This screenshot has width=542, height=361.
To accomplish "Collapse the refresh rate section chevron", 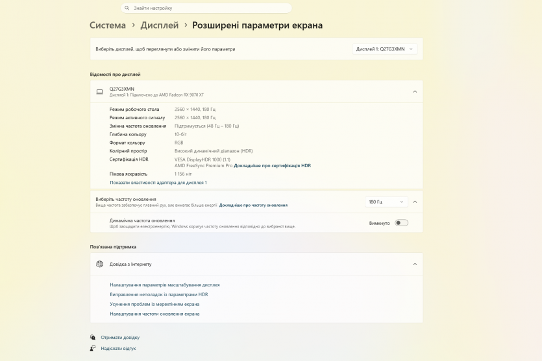I will click(415, 202).
